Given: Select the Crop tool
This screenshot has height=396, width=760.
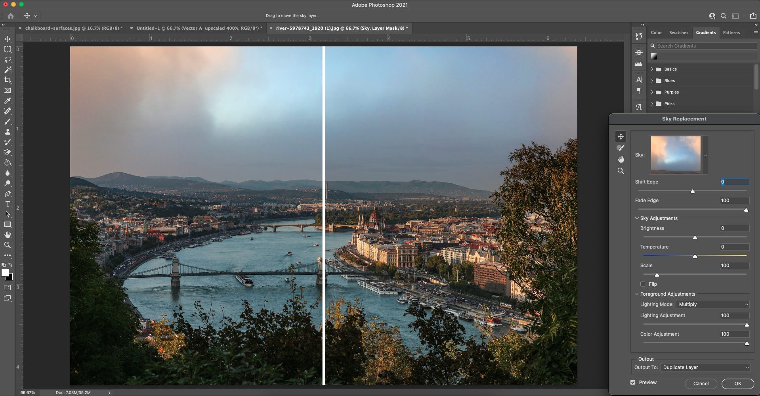Looking at the screenshot, I should tap(8, 80).
